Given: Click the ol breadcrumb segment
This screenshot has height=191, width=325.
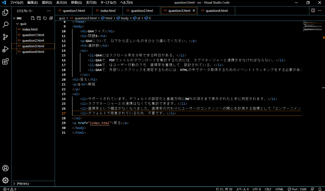Looking at the screenshot, I should coord(137,18).
